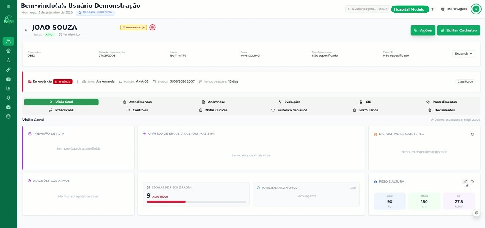
Task: Click the Braden risk scale progress bar
Action: coord(196,202)
